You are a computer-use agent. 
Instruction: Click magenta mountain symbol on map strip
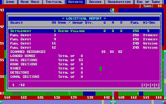click(48, 93)
